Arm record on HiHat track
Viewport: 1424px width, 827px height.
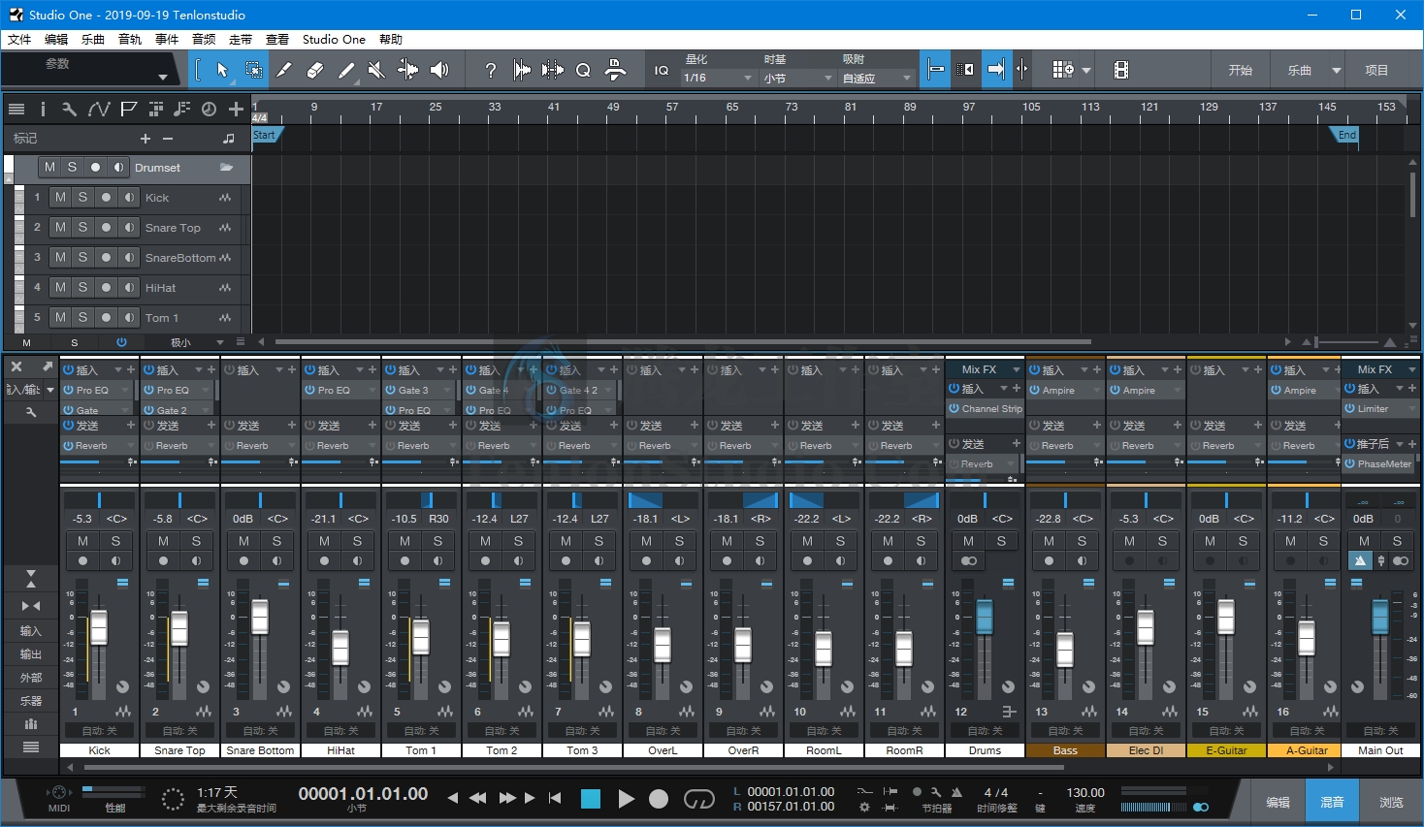tap(106, 287)
